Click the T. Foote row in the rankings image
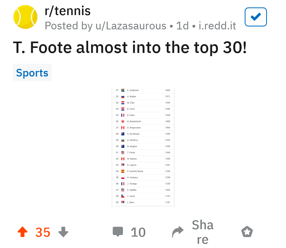The height and width of the screenshot is (248, 286). (143, 152)
